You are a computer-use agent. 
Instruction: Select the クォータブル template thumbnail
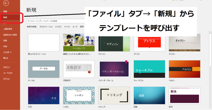click(x=149, y=69)
